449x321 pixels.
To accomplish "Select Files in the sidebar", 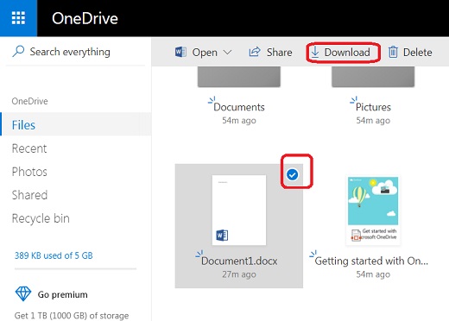I will click(75, 124).
